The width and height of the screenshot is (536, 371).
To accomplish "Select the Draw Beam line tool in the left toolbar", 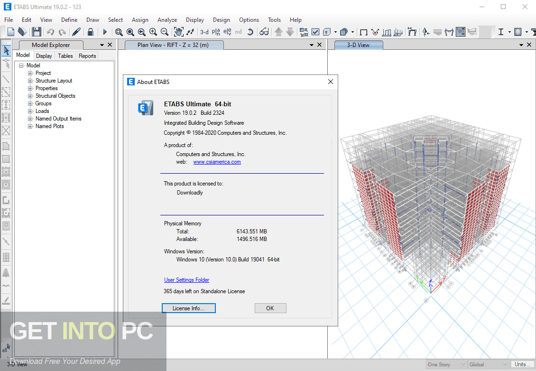I will coord(6,79).
